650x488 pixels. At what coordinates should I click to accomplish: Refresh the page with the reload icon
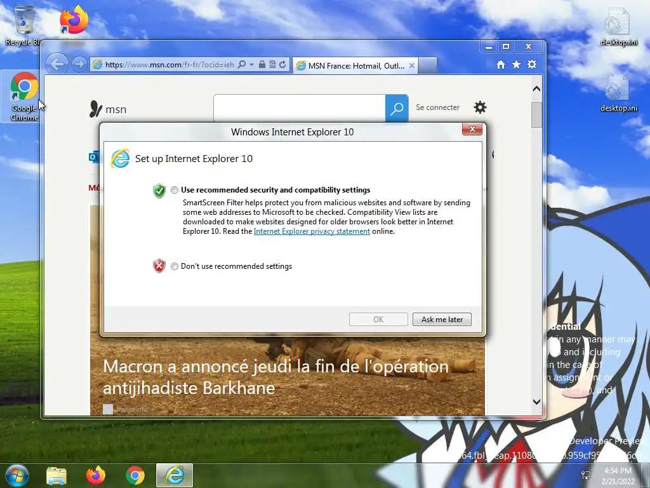[282, 64]
